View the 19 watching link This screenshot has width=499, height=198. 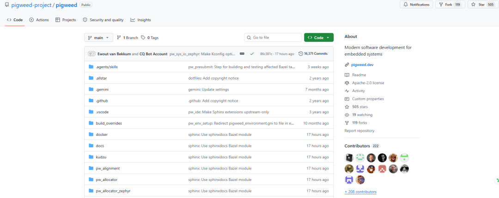pyautogui.click(x=362, y=115)
